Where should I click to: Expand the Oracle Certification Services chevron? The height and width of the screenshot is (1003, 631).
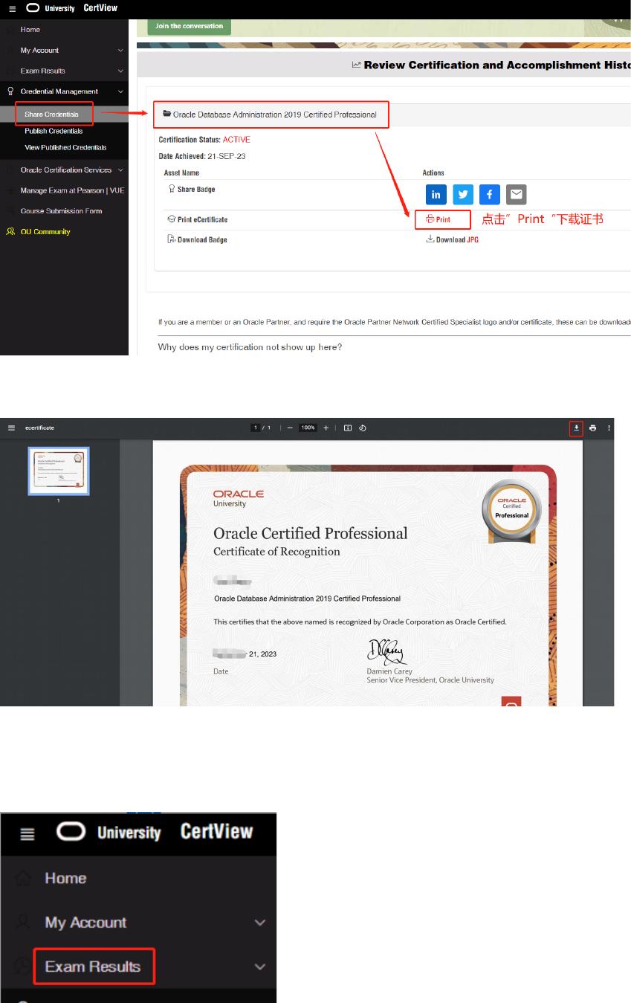pyautogui.click(x=120, y=170)
